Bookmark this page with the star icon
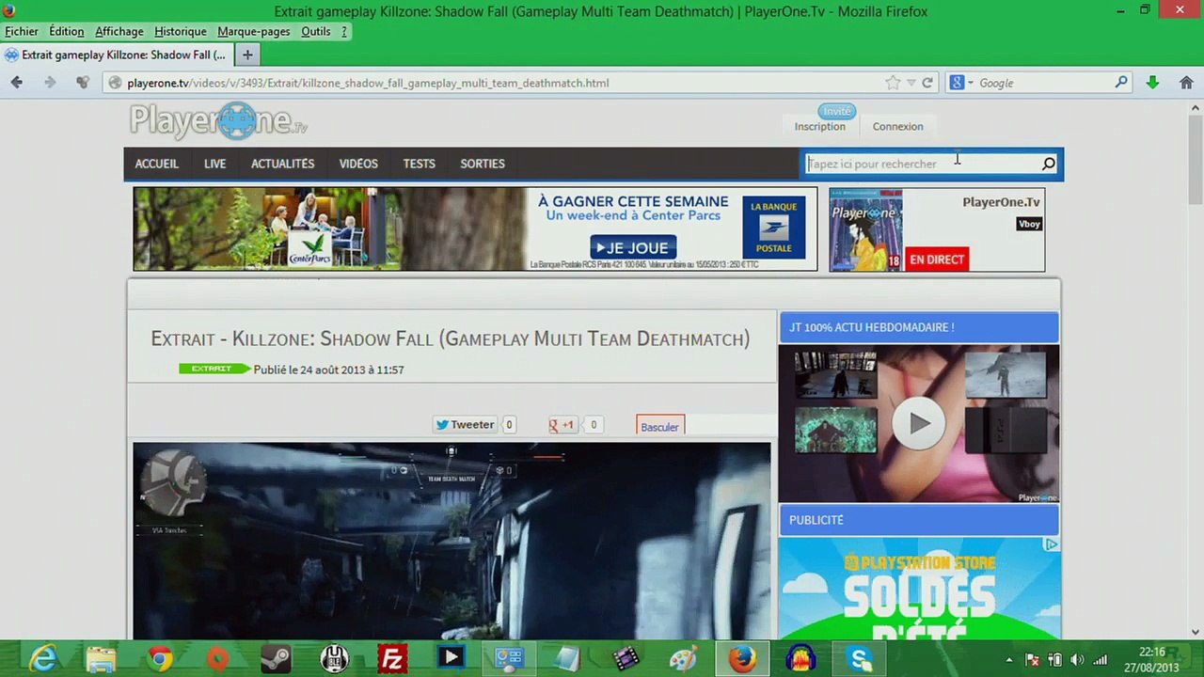 [x=893, y=83]
